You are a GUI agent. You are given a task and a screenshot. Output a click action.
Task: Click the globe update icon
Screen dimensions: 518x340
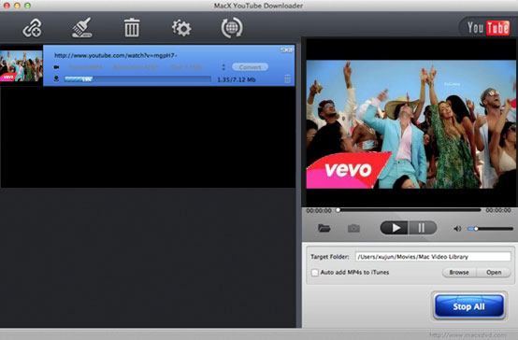click(232, 28)
